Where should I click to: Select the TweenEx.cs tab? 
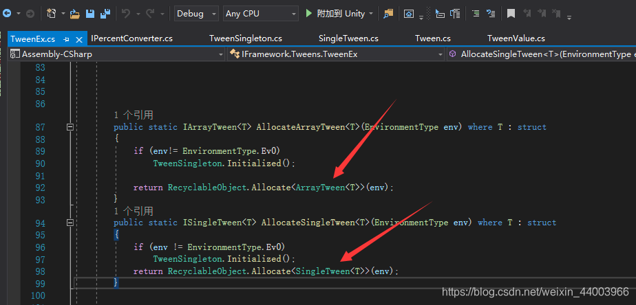(x=33, y=39)
